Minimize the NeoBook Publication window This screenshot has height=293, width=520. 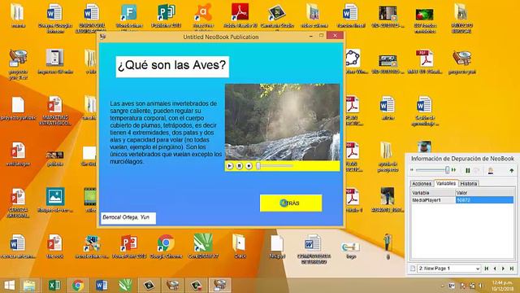tap(311, 36)
